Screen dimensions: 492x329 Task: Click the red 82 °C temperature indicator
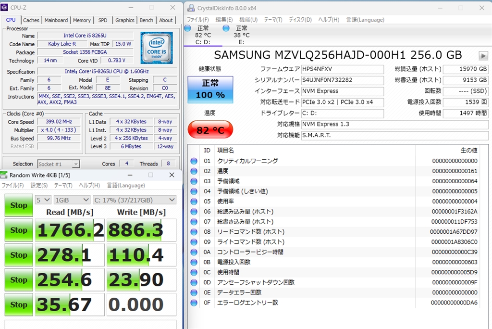[210, 129]
